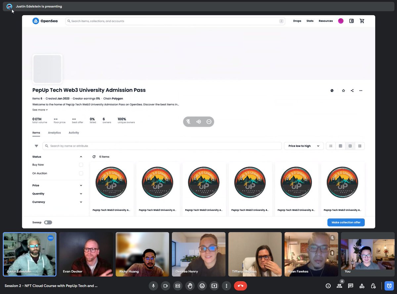Screen dimensions: 397x294
Task: Click the blue alarm clock icon
Action: (x=389, y=286)
